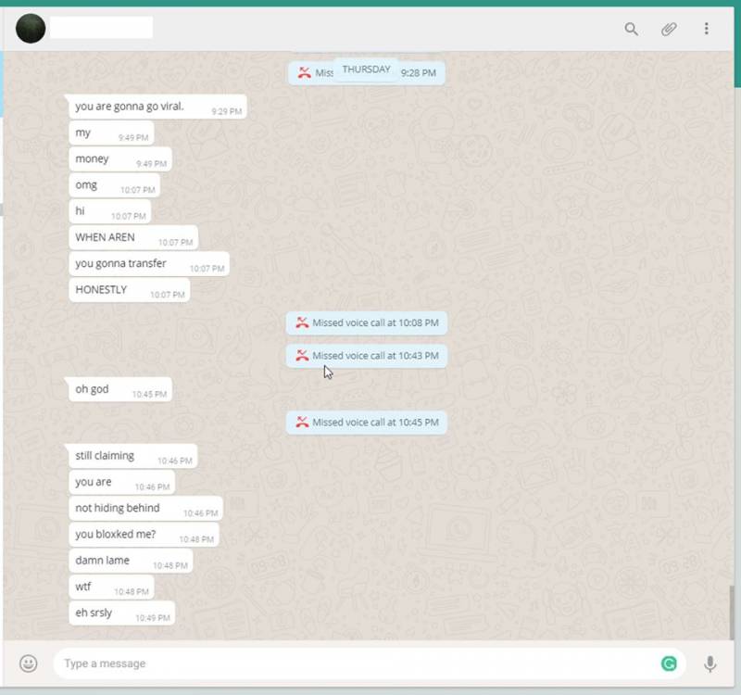Screen dimensions: 741x695
Task: Start voice recording with microphone icon
Action: click(x=710, y=663)
